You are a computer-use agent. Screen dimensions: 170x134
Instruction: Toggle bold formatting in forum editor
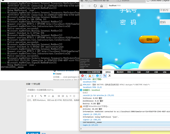pyautogui.click(x=32, y=96)
